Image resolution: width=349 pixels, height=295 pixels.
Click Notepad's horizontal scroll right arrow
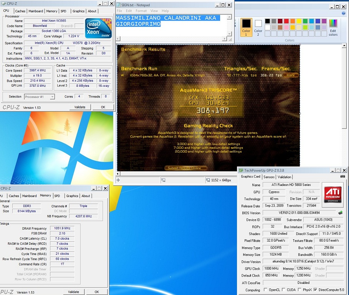[225, 39]
